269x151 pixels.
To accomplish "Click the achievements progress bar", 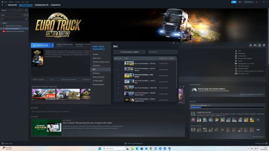I will coord(227,108).
